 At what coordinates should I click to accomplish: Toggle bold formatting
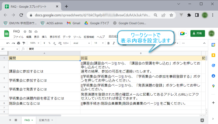[108, 43]
